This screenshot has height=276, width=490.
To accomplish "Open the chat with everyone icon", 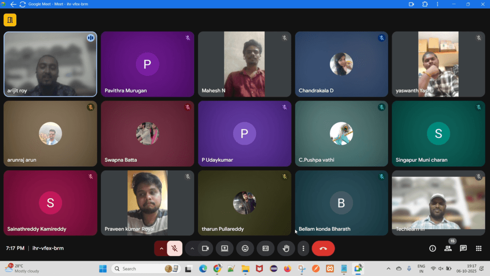I will pos(463,248).
